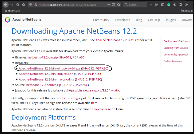
Task: Download Apache-NetBeans-12.2-bin-linux-x64.sh installer
Action: (46, 74)
